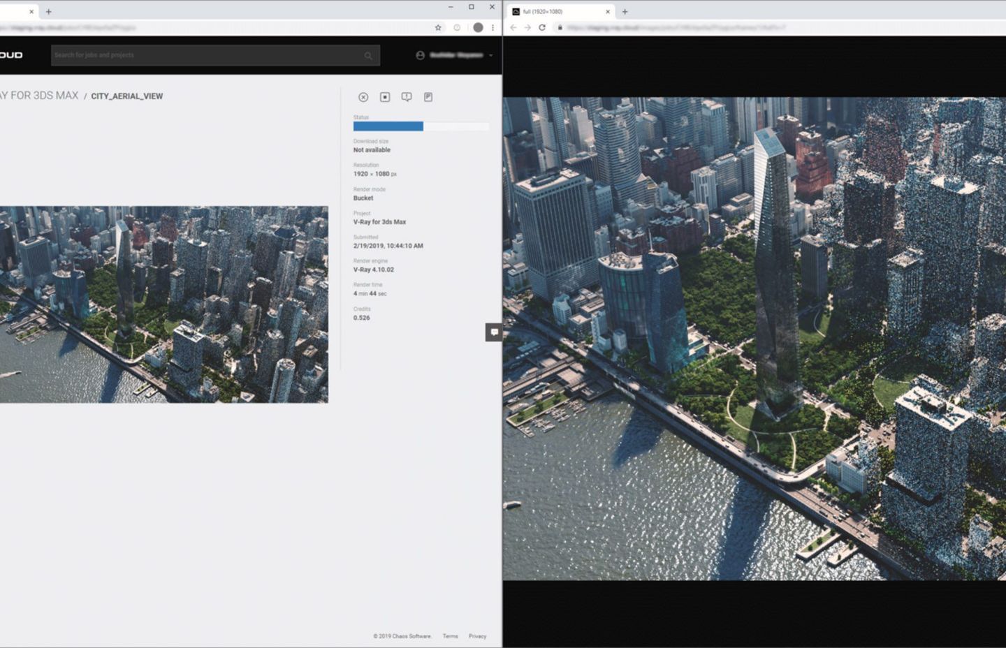Open the user account profile icon
This screenshot has width=1006, height=648.
click(x=419, y=55)
